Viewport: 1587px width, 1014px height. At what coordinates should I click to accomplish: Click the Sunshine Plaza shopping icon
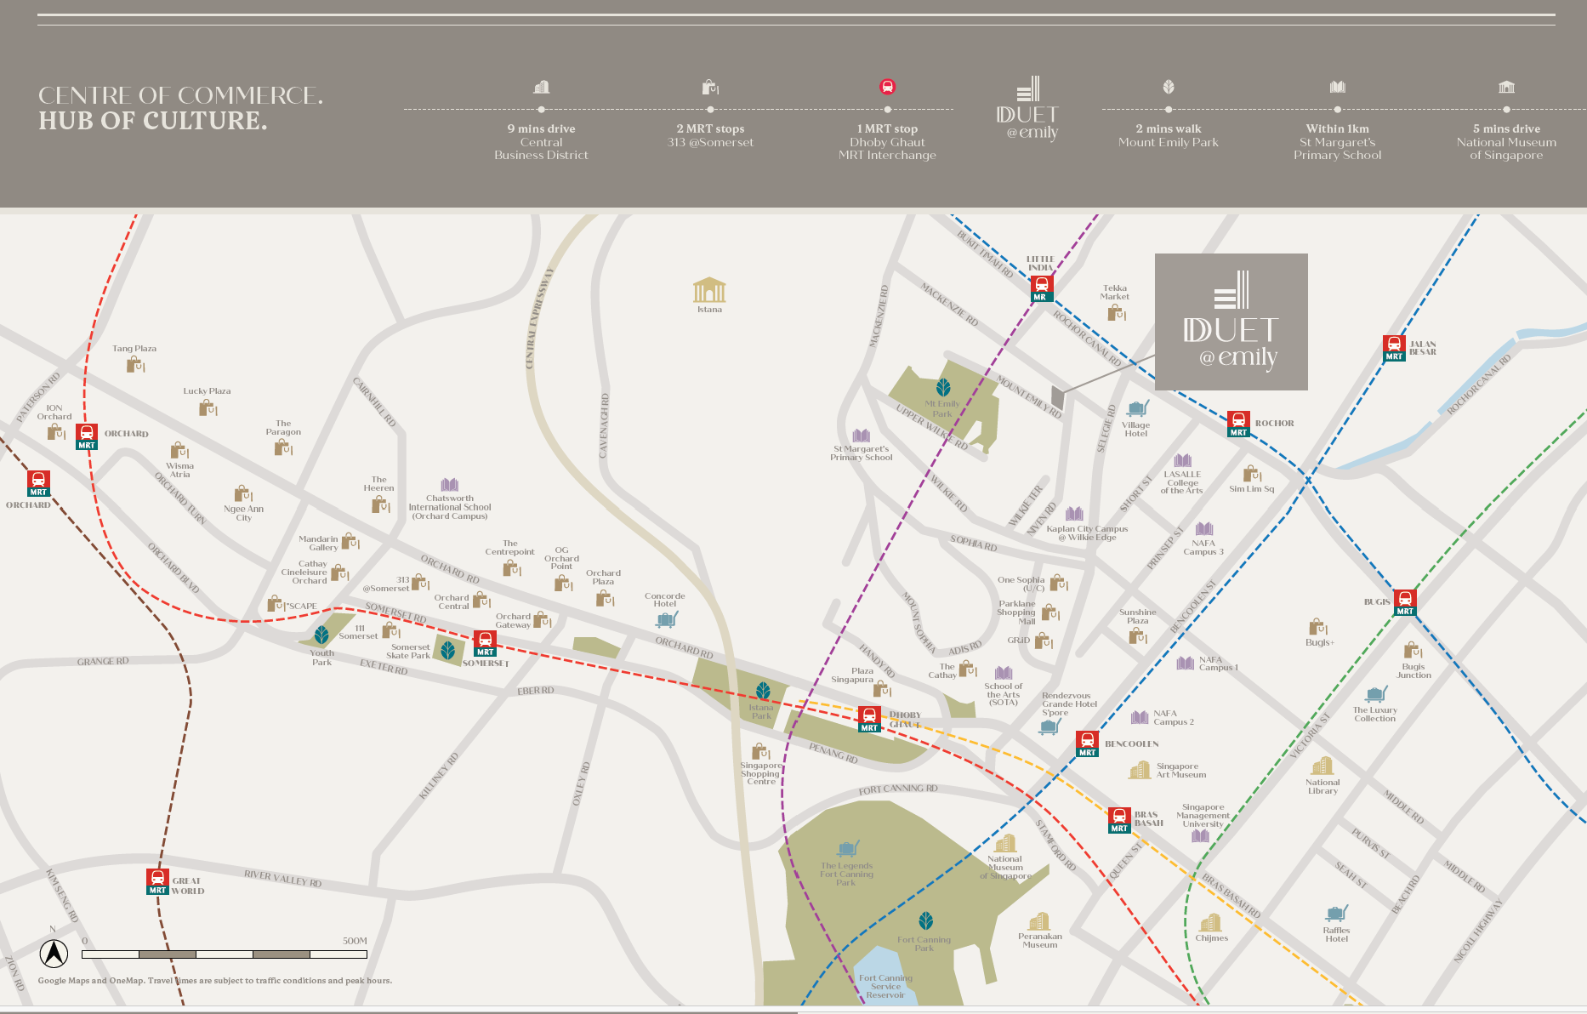click(x=1139, y=635)
